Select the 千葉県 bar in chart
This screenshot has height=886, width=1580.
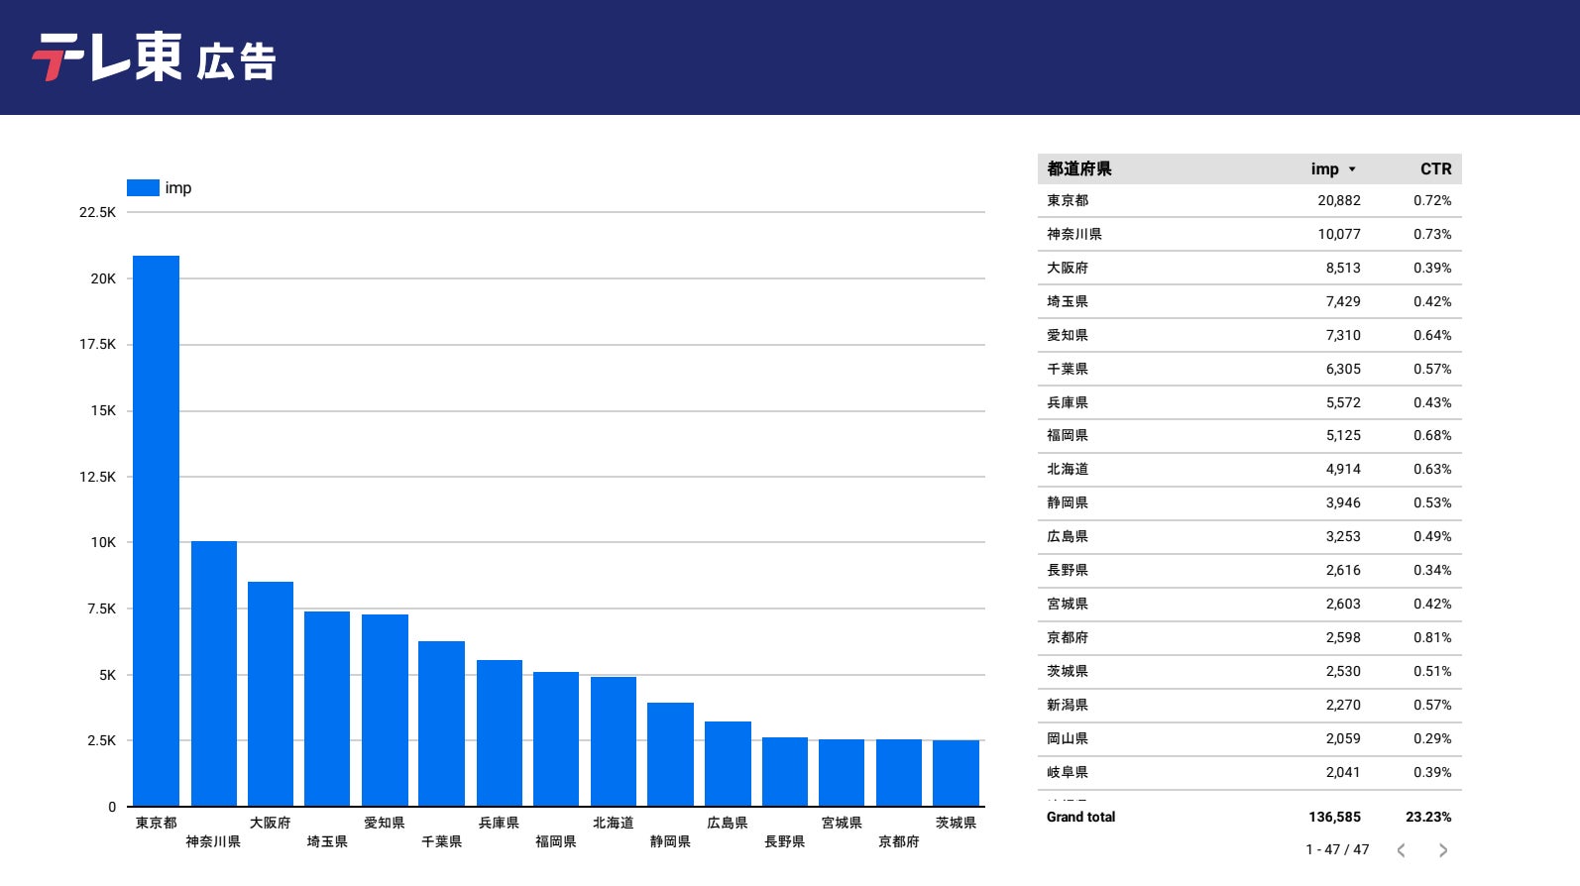(442, 723)
